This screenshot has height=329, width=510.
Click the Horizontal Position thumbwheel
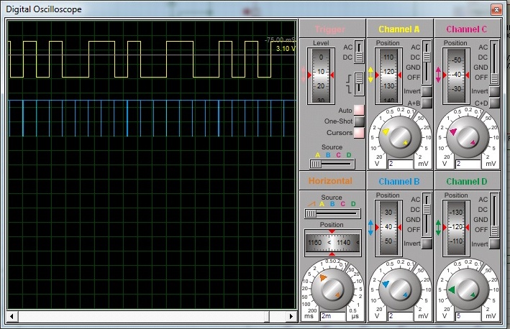[x=332, y=243]
